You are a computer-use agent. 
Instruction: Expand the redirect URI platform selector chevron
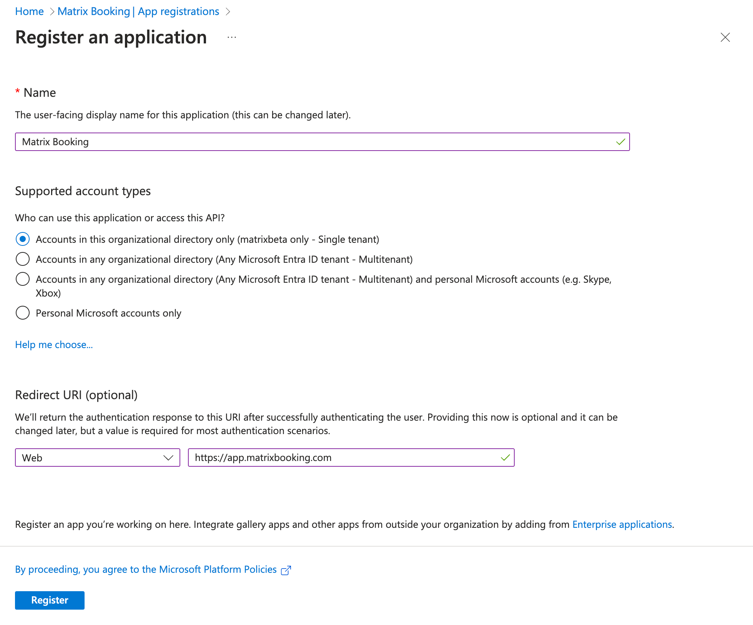click(168, 458)
